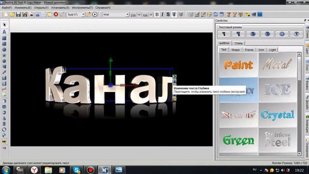Select the Frame template tab
Image resolution: width=309 pixels, height=174 pixels.
click(x=249, y=50)
